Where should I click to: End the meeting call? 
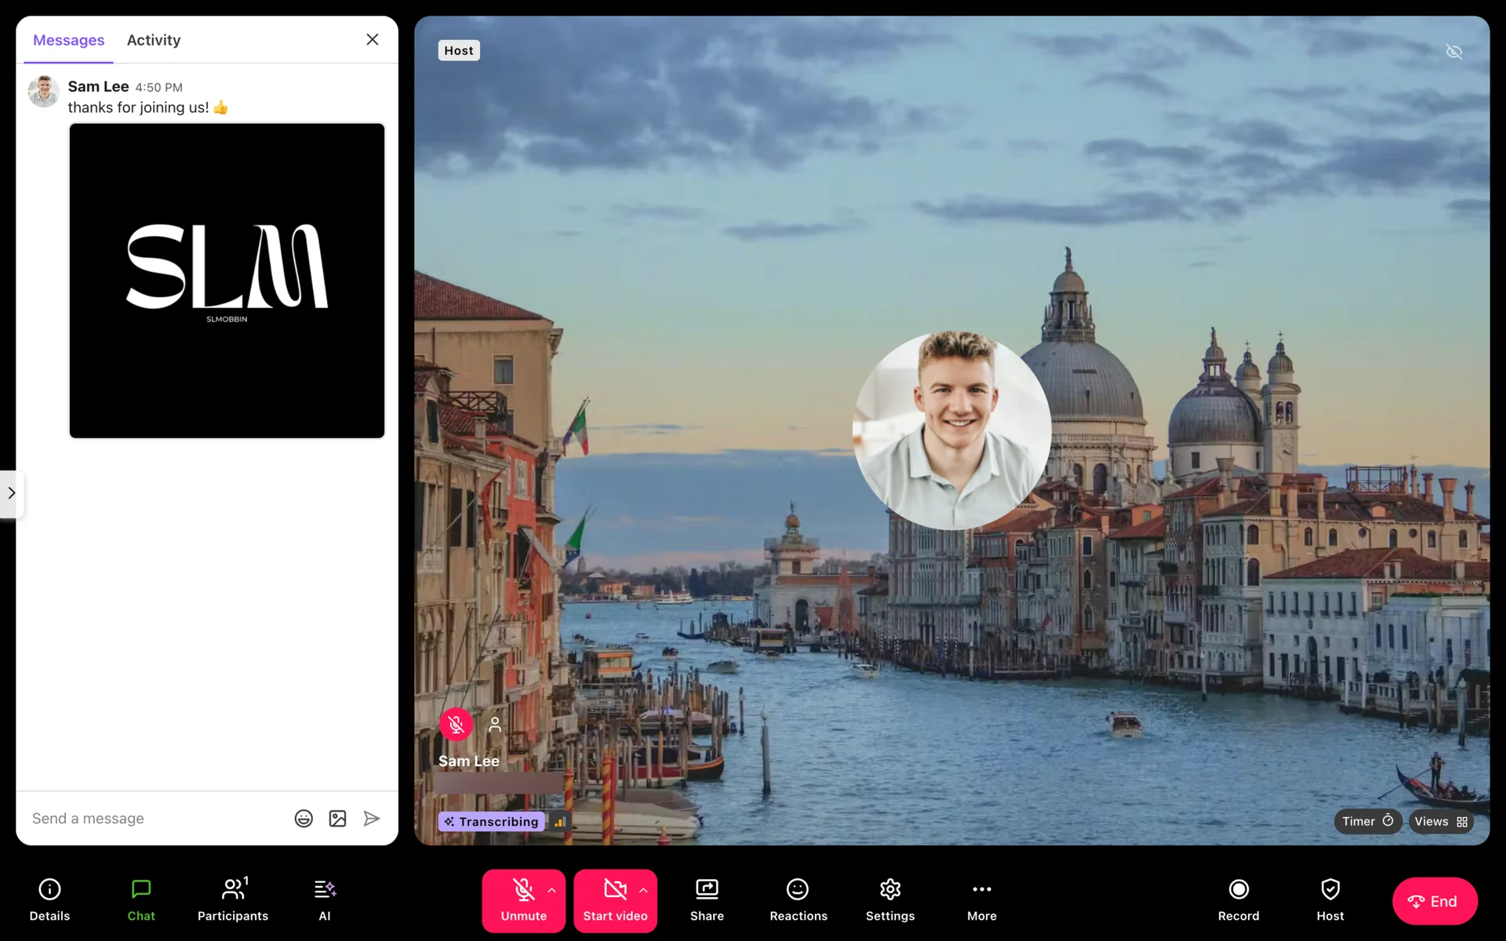pyautogui.click(x=1434, y=901)
